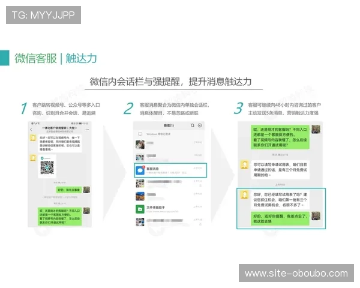The width and height of the screenshot is (360, 288).
Task: Click the slide heading 微信客服 | 触达力
Action: coord(56,58)
